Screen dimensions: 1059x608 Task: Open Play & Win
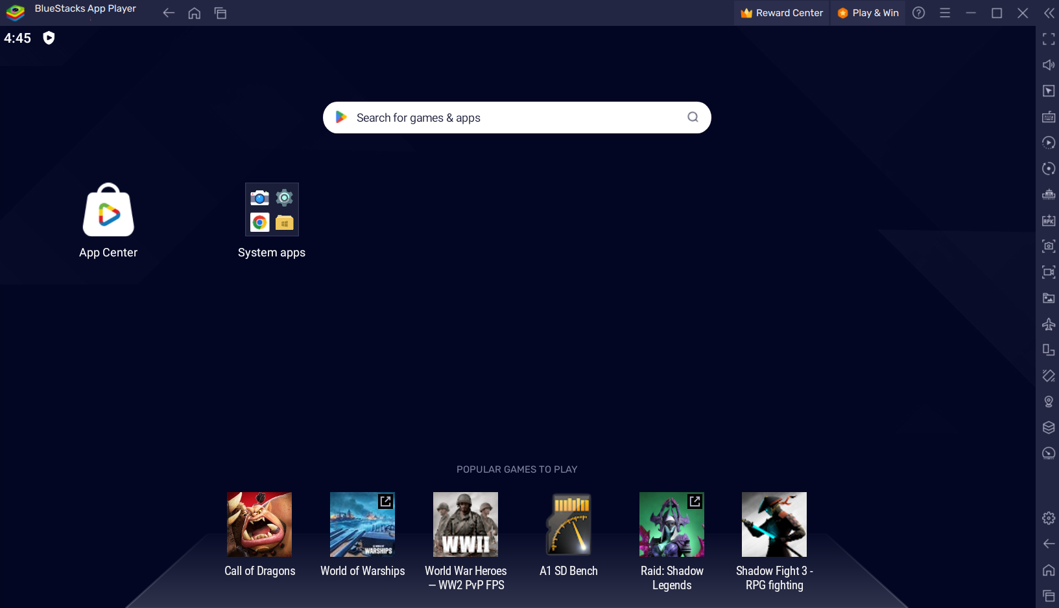click(x=868, y=12)
